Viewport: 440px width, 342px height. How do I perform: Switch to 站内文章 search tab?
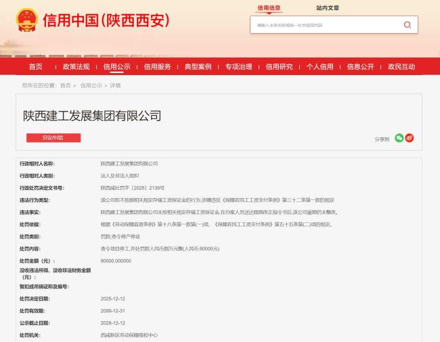point(328,8)
